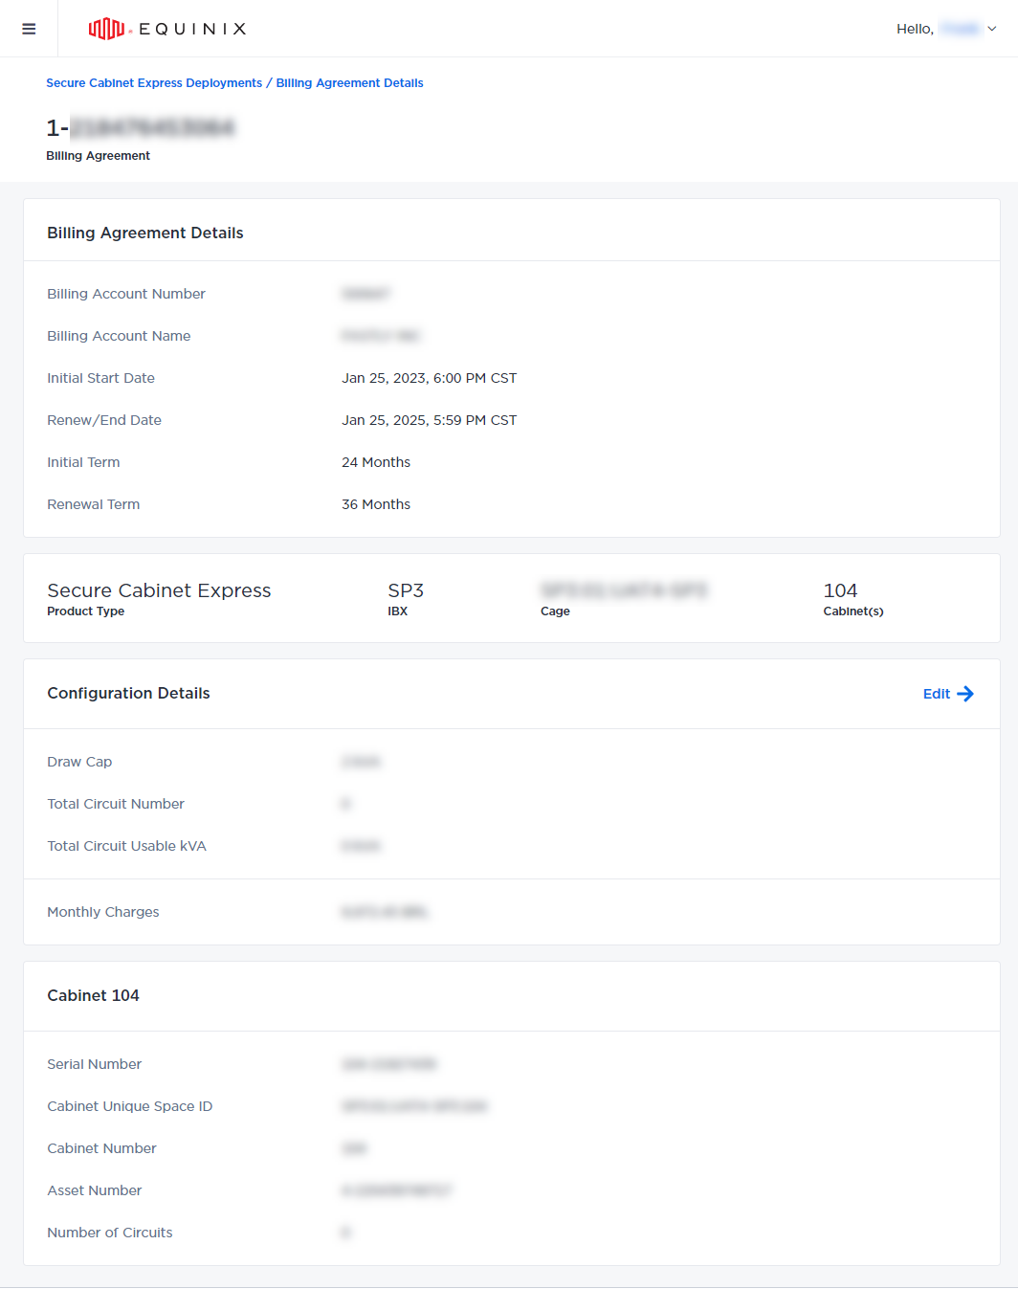Click the Billing Account Name label

[x=119, y=336]
